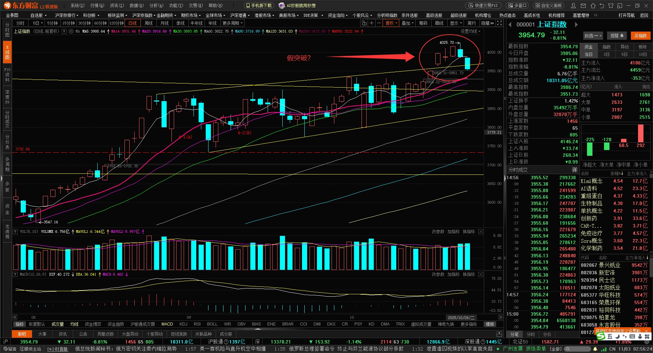Image resolution: width=653 pixels, height=353 pixels.
Task: Open the 复权 dropdown
Action: [x=391, y=23]
